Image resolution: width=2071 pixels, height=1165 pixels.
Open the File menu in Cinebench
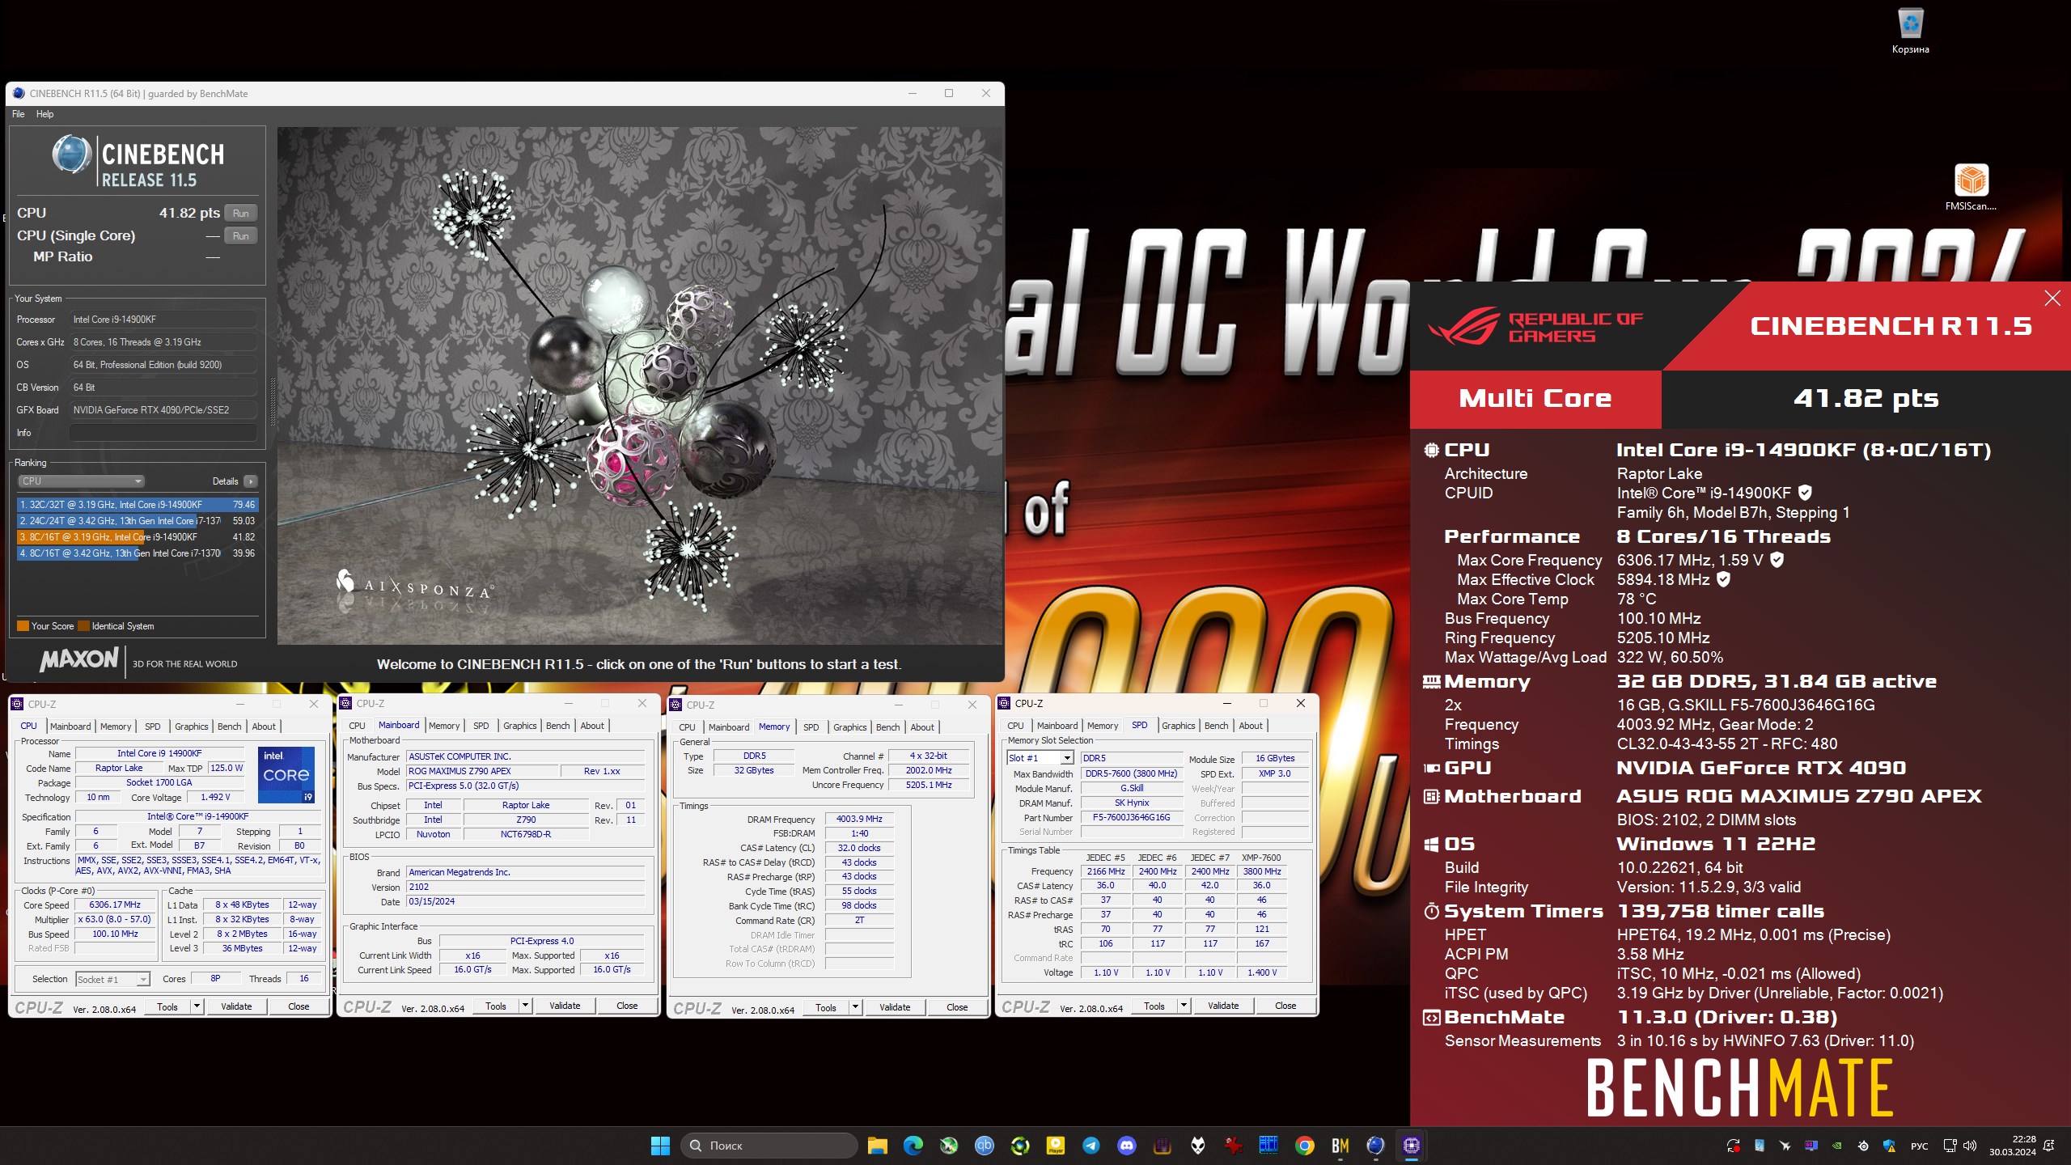click(18, 114)
